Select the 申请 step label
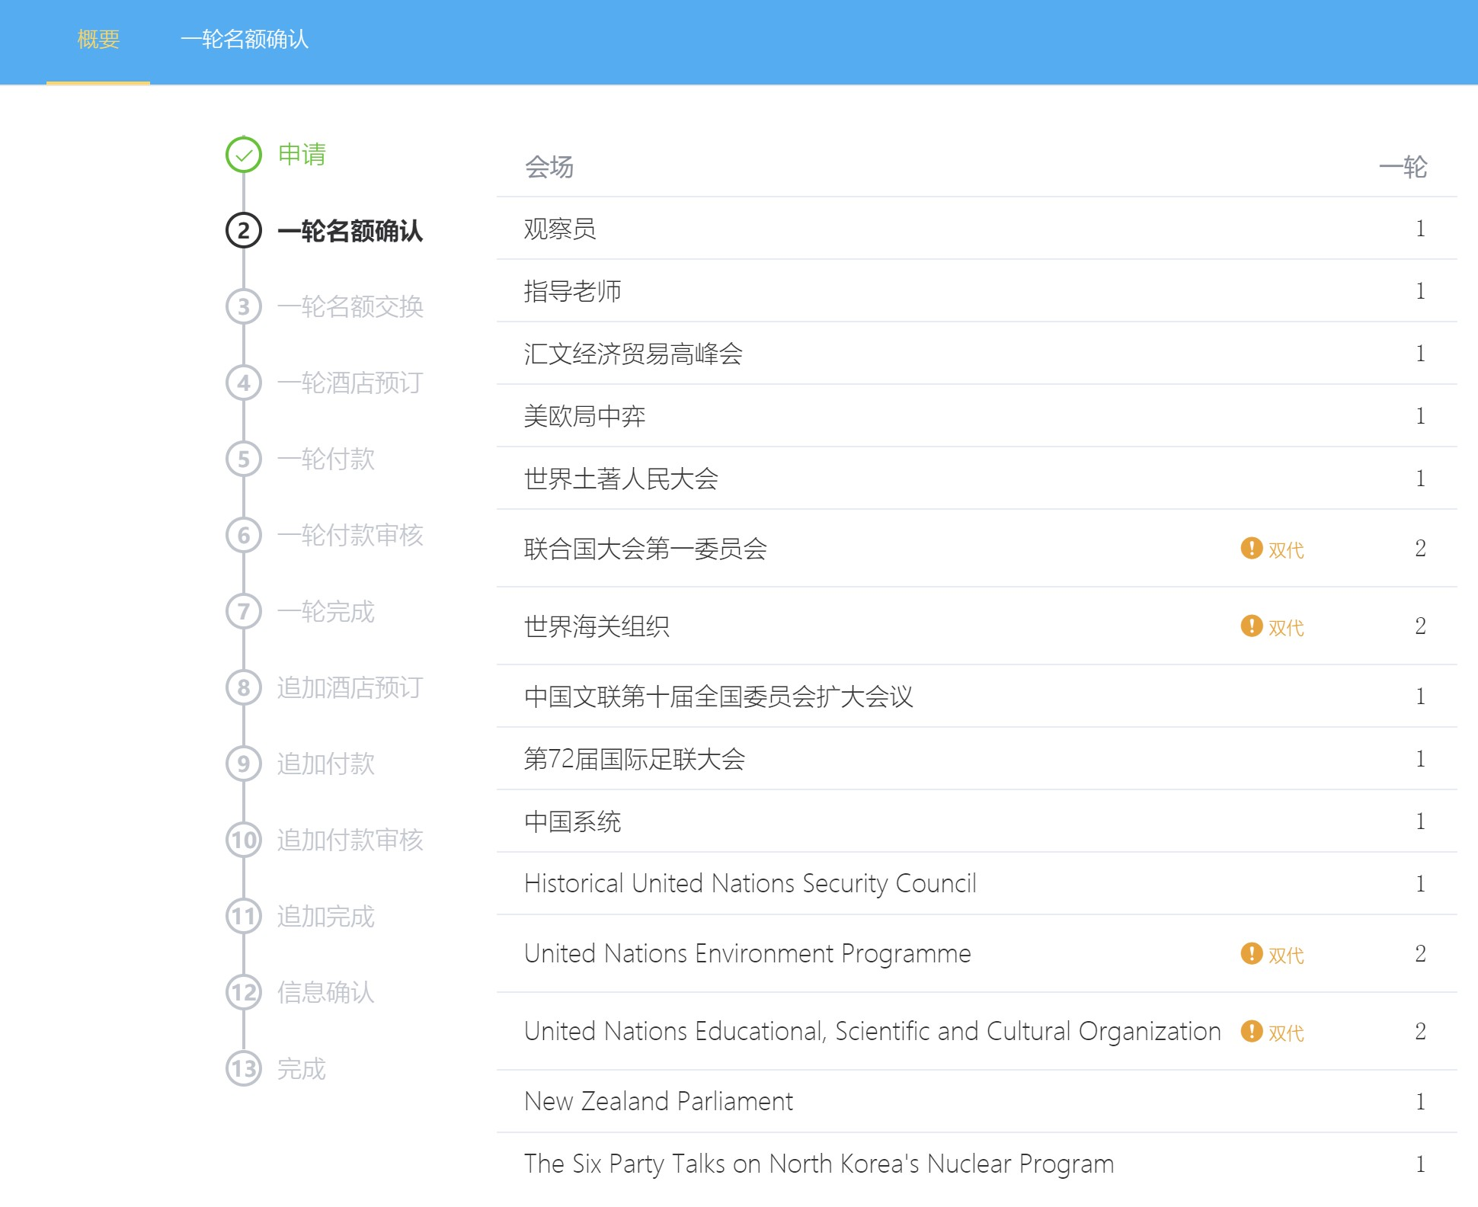 [x=302, y=155]
